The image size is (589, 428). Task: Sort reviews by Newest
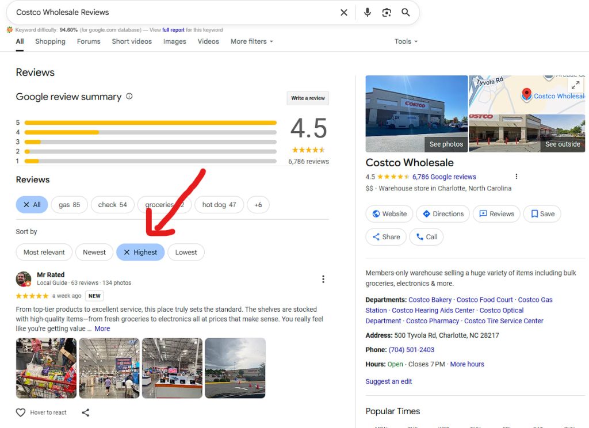point(94,252)
